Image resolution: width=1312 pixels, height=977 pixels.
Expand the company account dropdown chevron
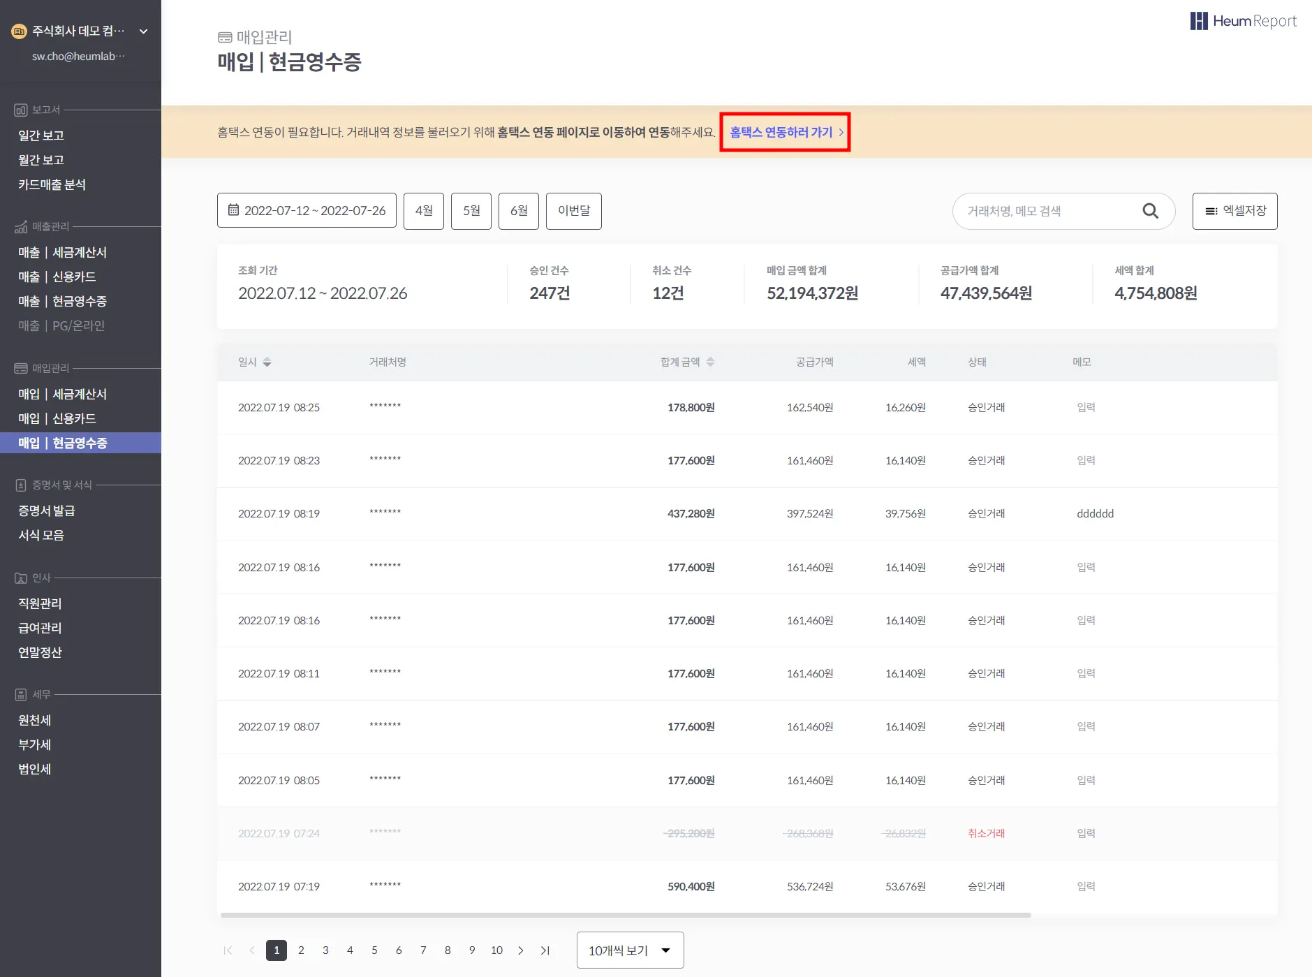coord(144,31)
